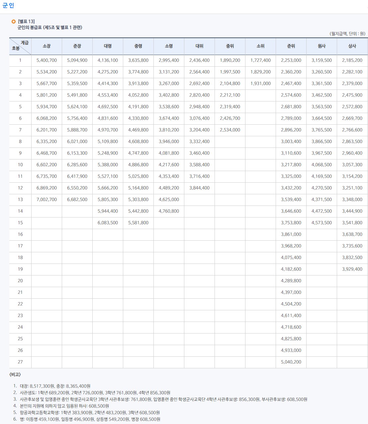Click the 계급/호봉 diagonal header cell
Screen dimensions: 368x424
[x=20, y=46]
